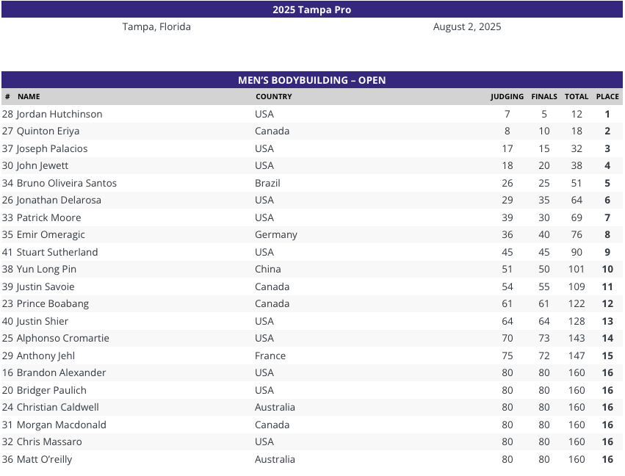Select Emir Omeragic's name
Viewport: 625px width, 476px height.
[x=51, y=234]
